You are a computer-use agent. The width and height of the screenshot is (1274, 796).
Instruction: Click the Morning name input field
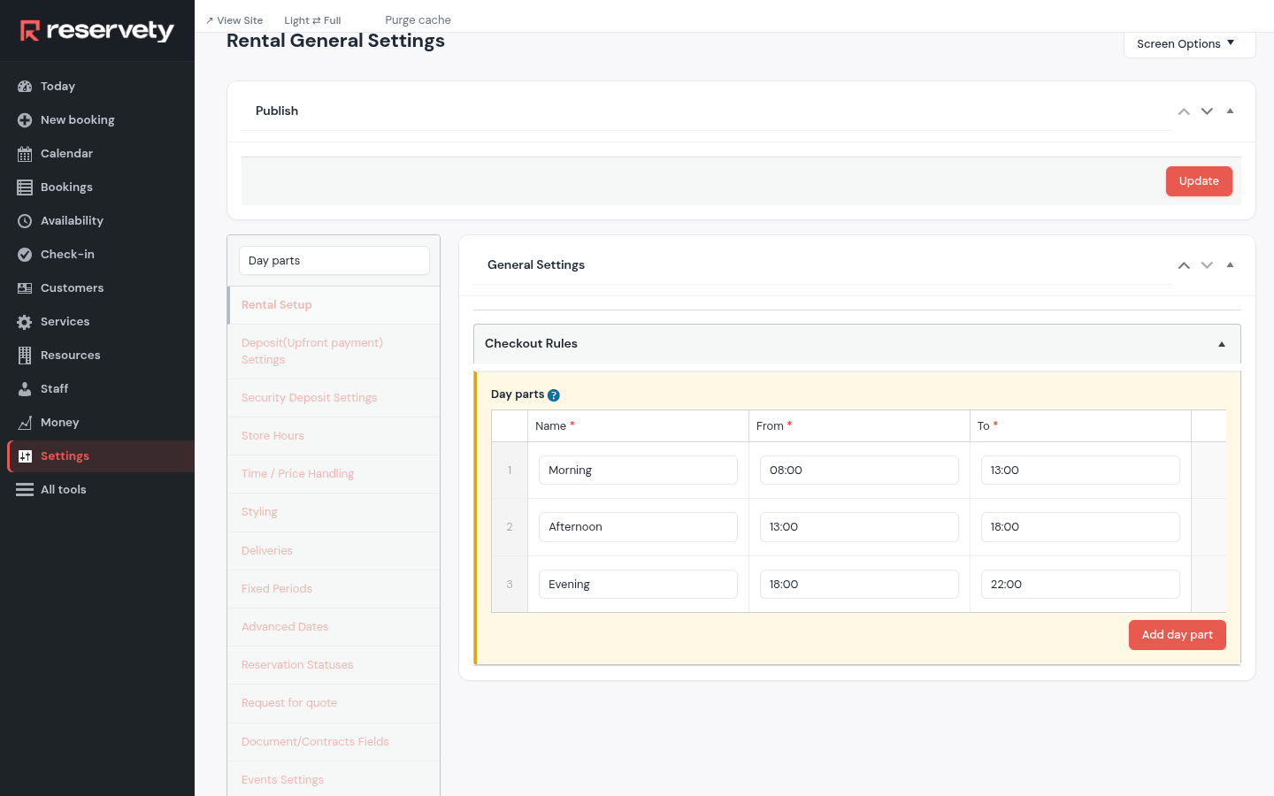point(638,471)
